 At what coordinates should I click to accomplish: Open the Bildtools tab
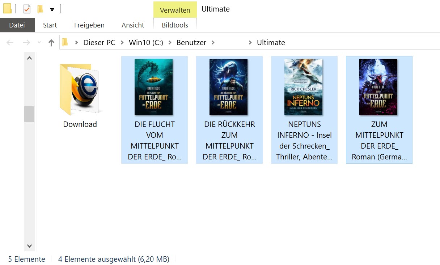175,25
